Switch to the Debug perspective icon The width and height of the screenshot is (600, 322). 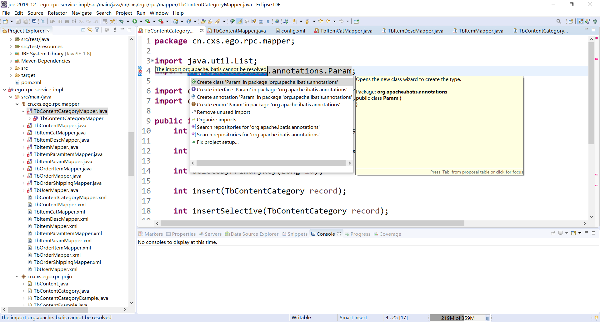595,21
